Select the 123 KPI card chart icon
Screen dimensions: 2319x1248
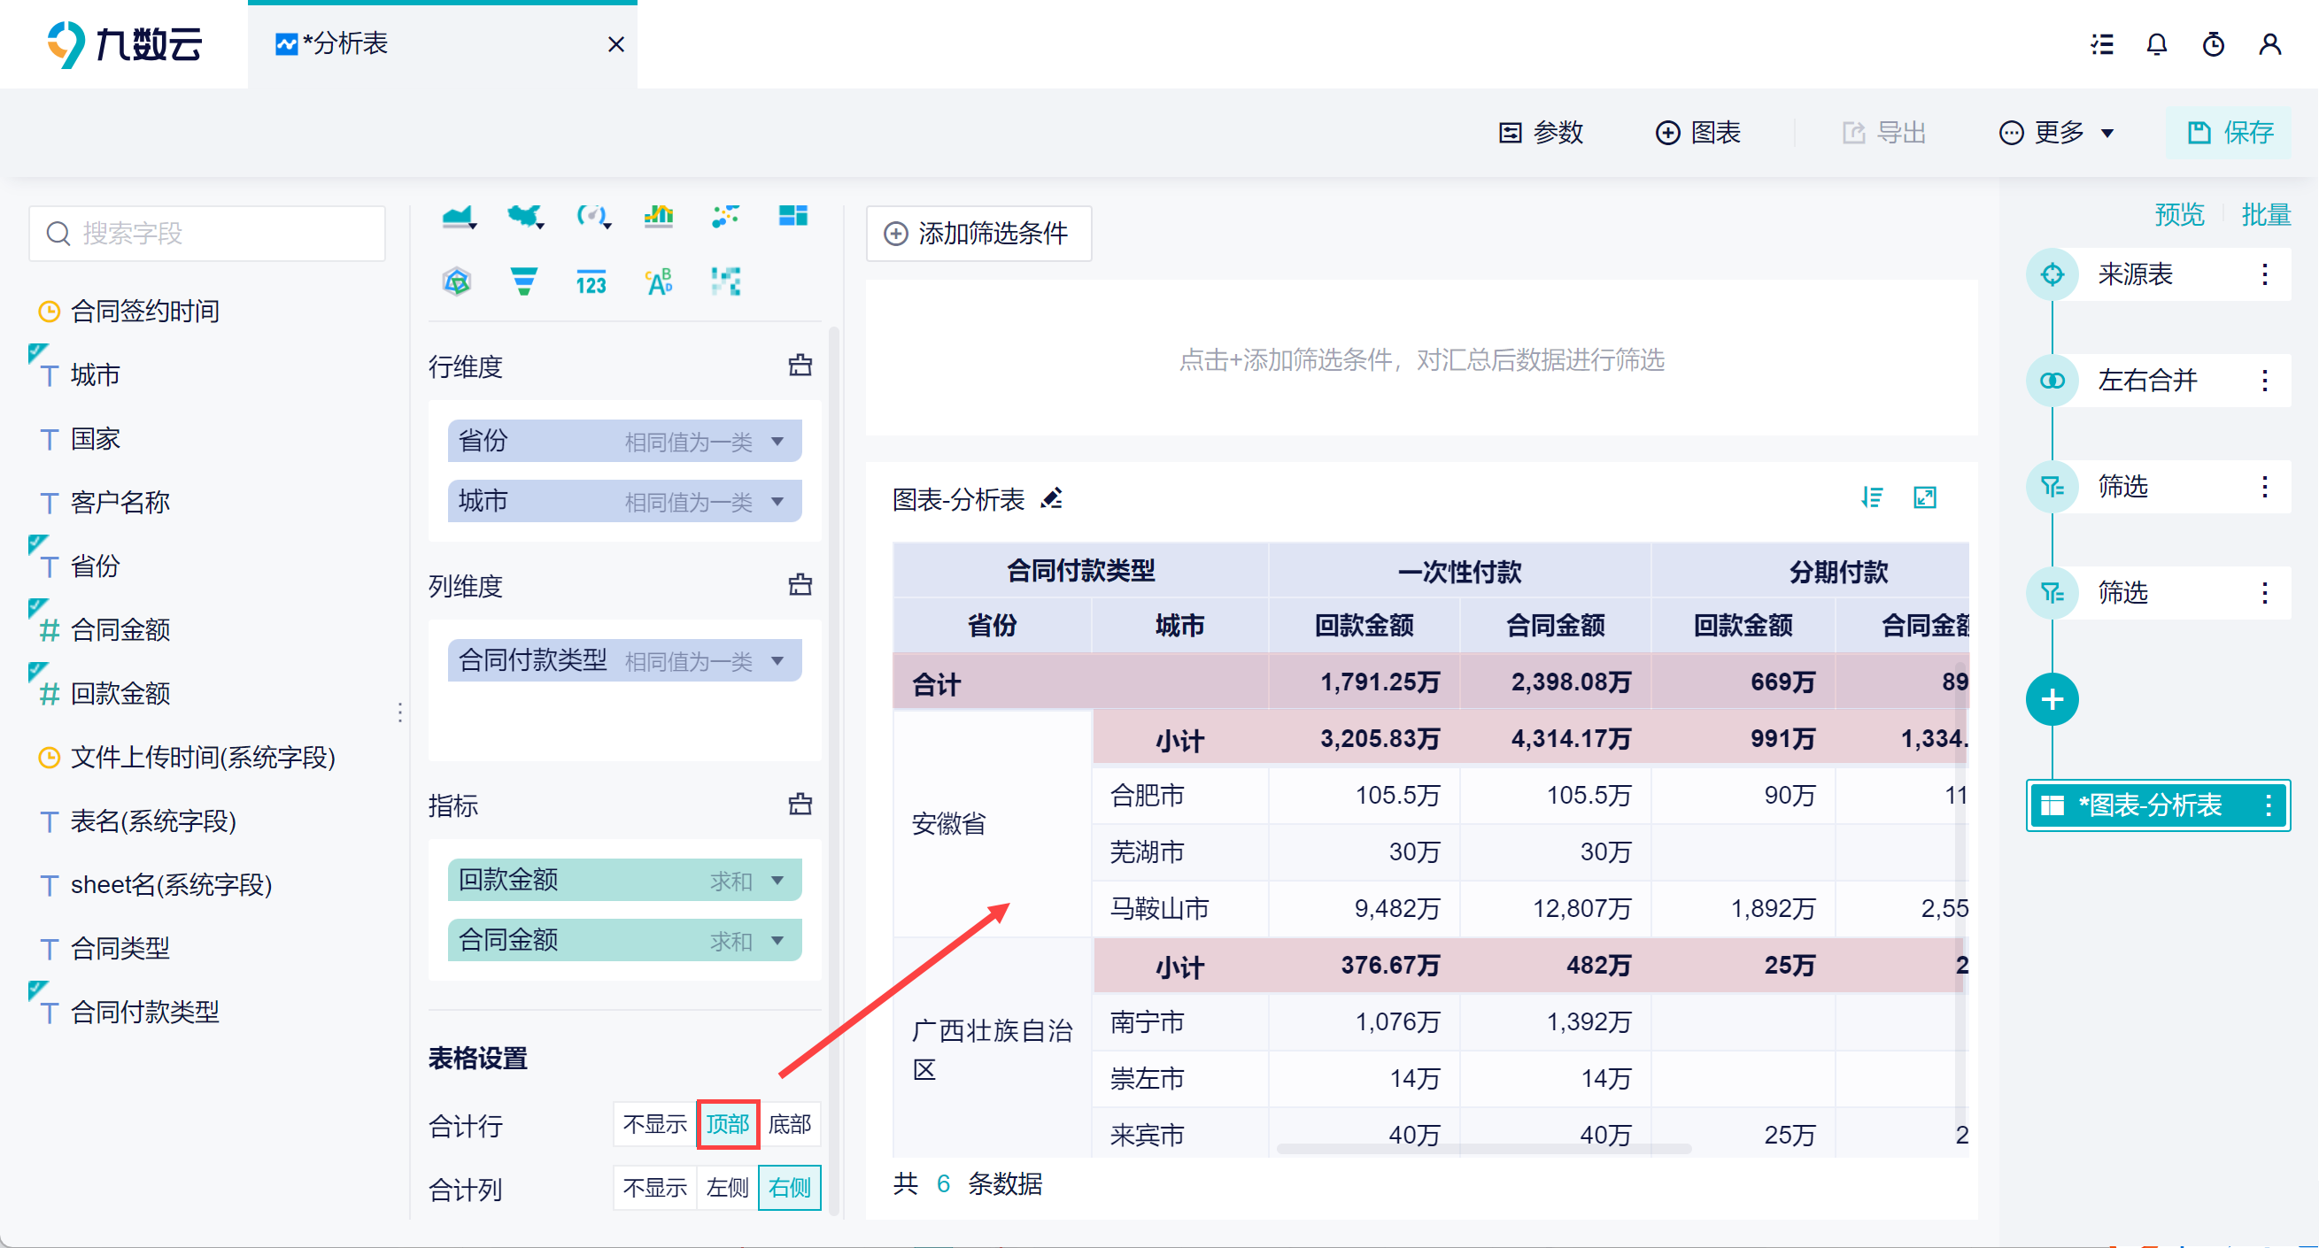pos(591,282)
